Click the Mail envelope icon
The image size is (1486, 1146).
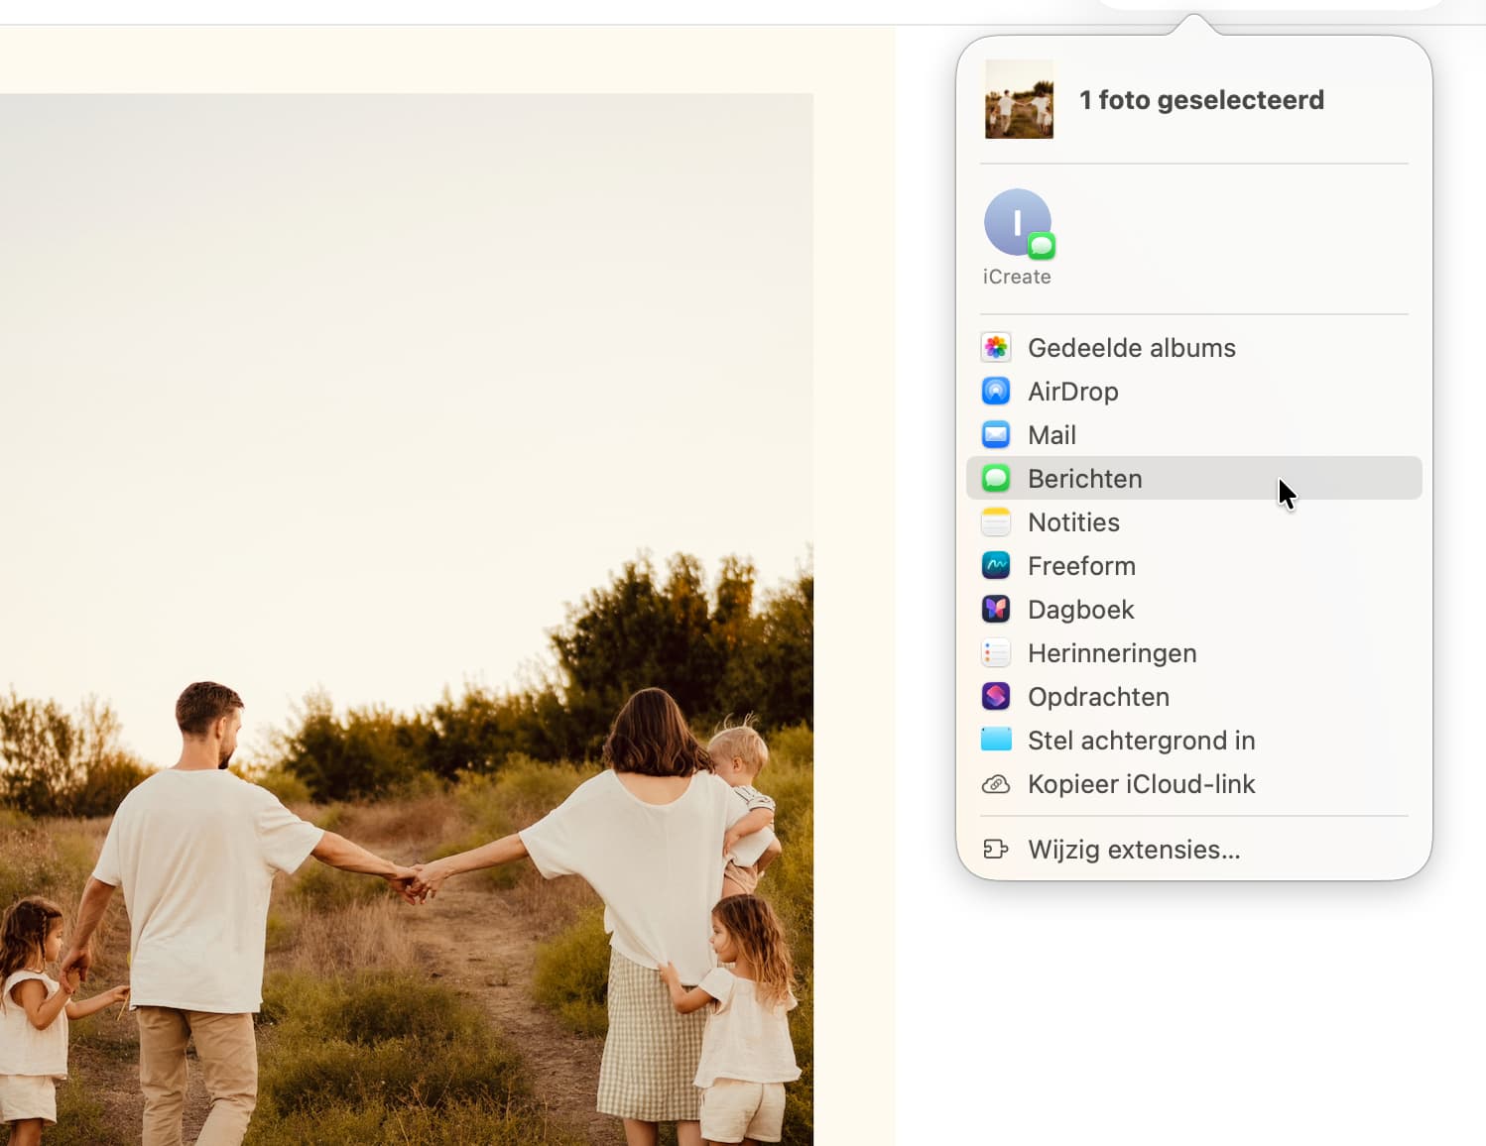(996, 435)
